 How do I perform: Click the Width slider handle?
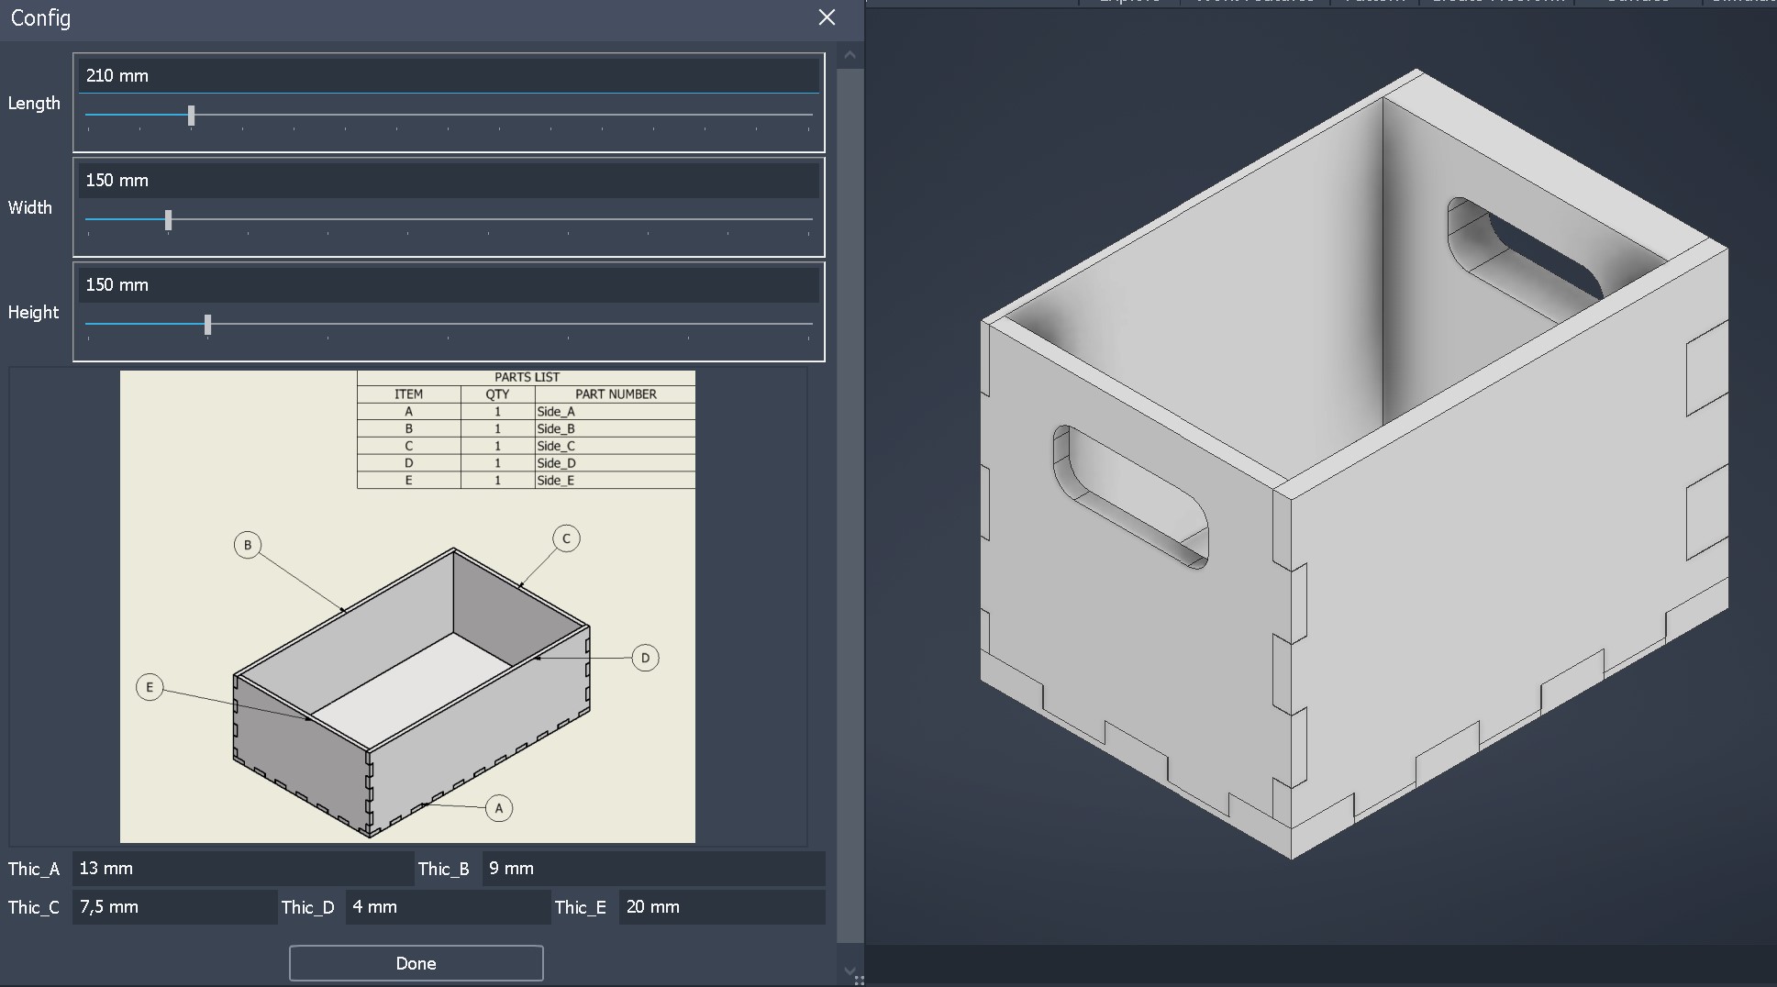coord(168,219)
